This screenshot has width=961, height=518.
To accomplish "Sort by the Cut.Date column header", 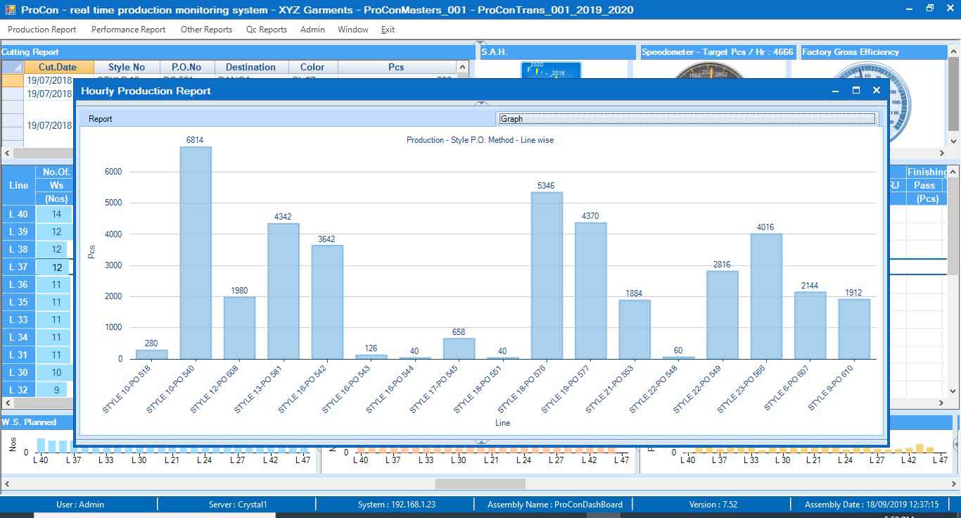I will coord(59,67).
